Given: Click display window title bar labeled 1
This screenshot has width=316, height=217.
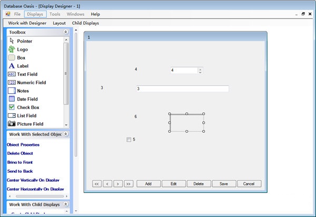Looking at the screenshot, I should 175,37.
